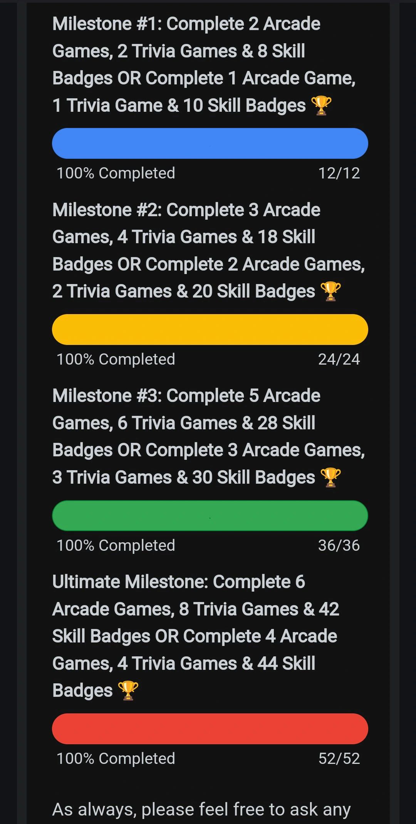Image resolution: width=416 pixels, height=824 pixels.
Task: Click the 24/24 progress count
Action: [x=339, y=360]
